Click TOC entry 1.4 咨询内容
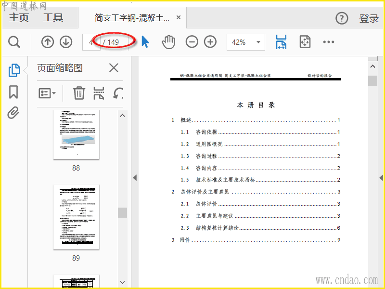This screenshot has width=385, height=289. 260,168
